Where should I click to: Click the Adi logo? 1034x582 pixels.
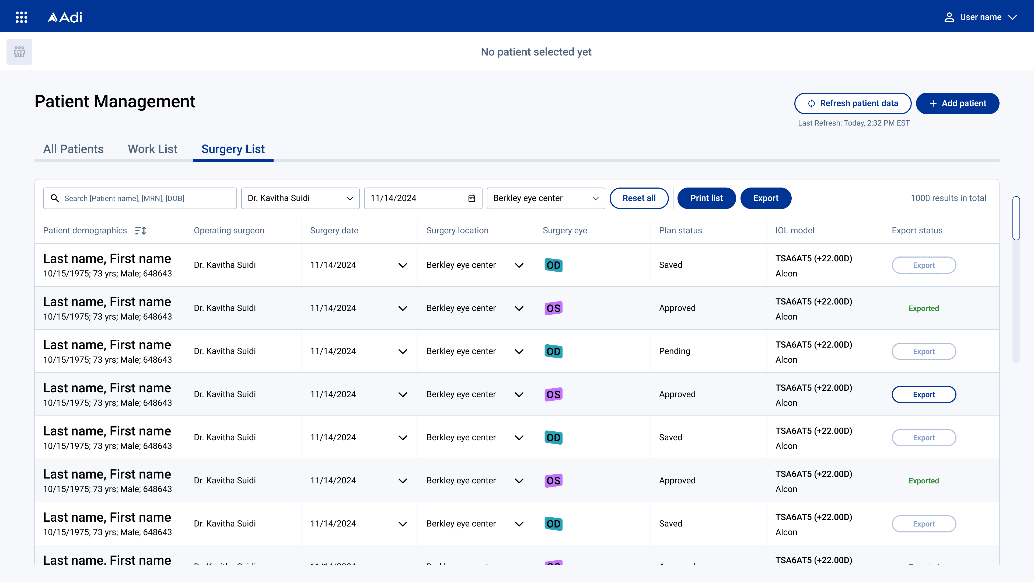[x=65, y=17]
